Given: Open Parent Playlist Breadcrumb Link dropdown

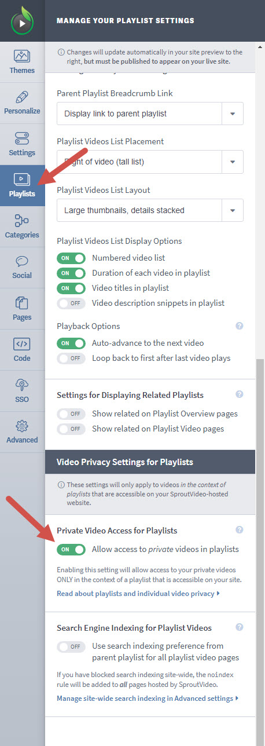Looking at the screenshot, I should (150, 114).
